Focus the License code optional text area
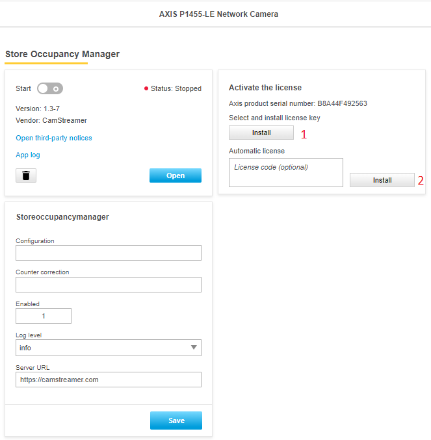Viewport: 431px width, 440px height. [286, 173]
